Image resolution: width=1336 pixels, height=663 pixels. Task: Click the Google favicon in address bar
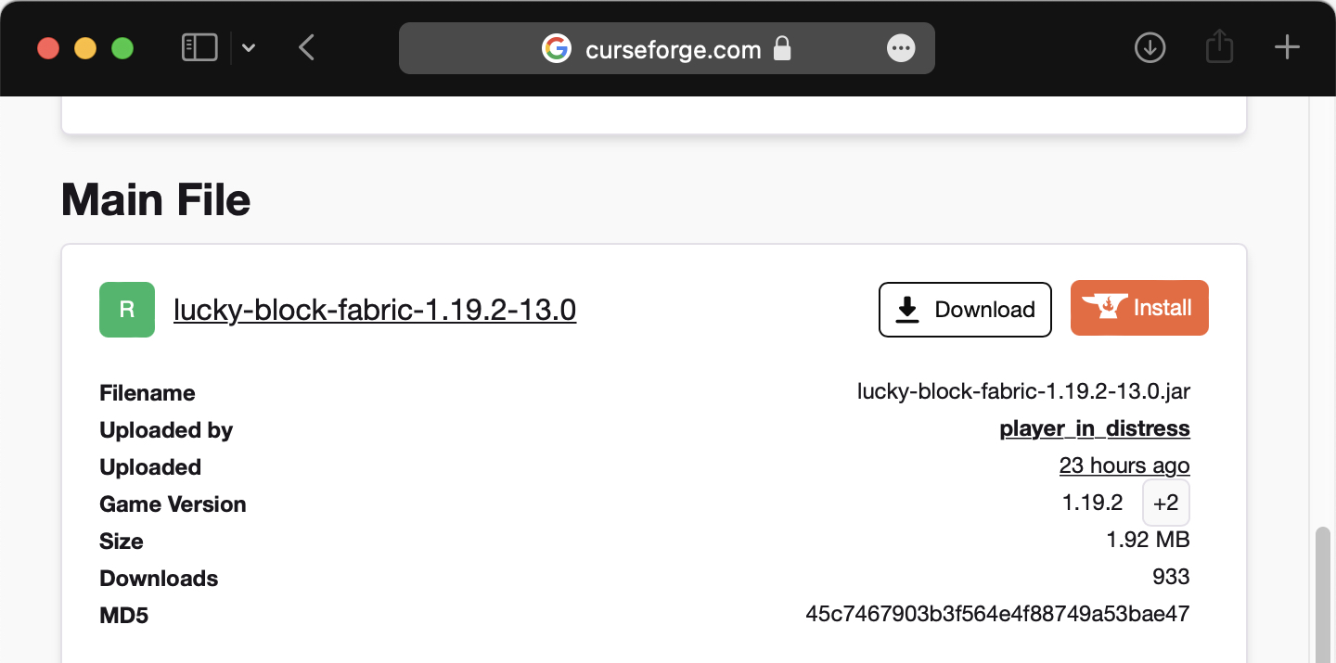(x=556, y=48)
